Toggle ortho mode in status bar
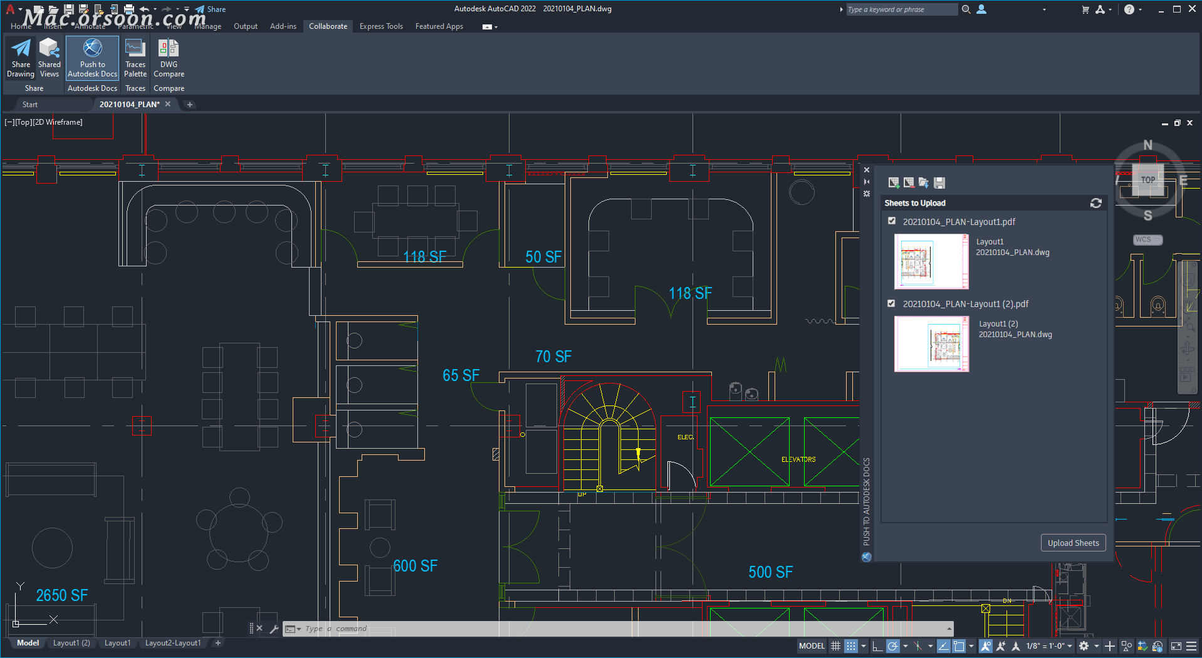 pyautogui.click(x=877, y=646)
